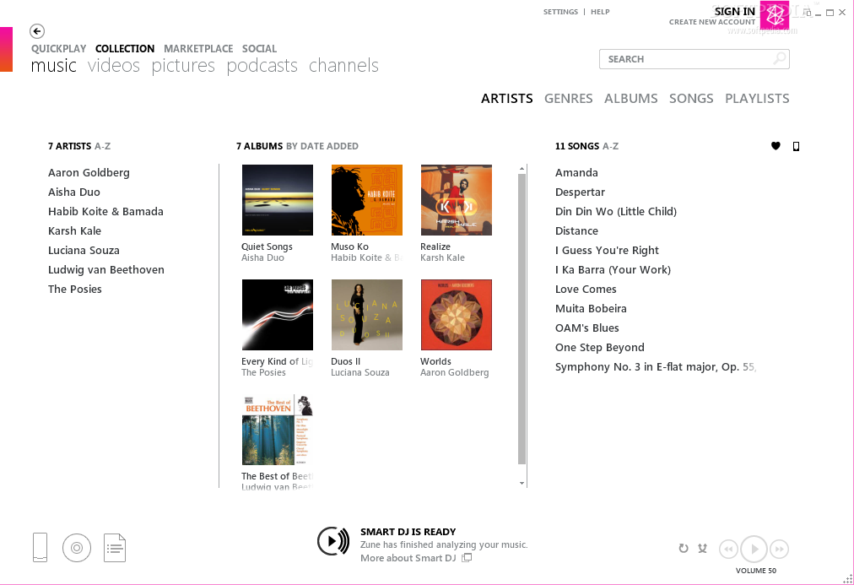Click the search magnifier icon

(780, 58)
